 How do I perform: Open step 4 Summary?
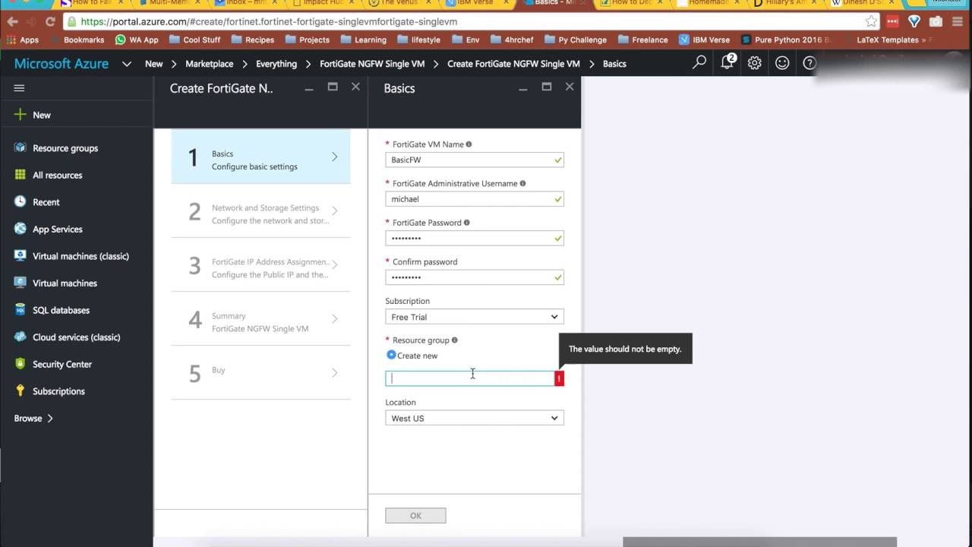260,319
